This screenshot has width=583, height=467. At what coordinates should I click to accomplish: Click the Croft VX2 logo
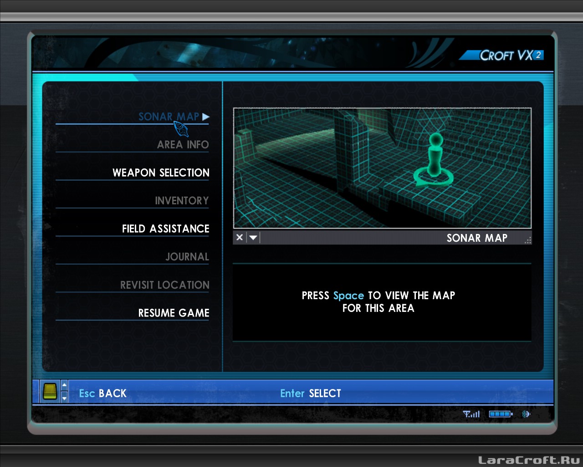pyautogui.click(x=501, y=55)
